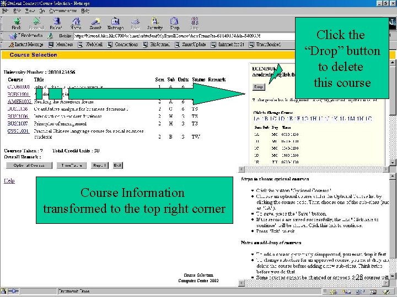Select sub-class 1D link under Change Course
The image size is (397, 297).
[282, 119]
